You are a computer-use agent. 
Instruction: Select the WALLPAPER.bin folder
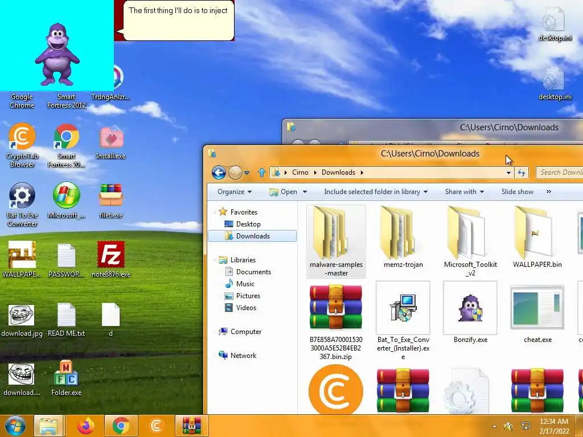point(537,237)
